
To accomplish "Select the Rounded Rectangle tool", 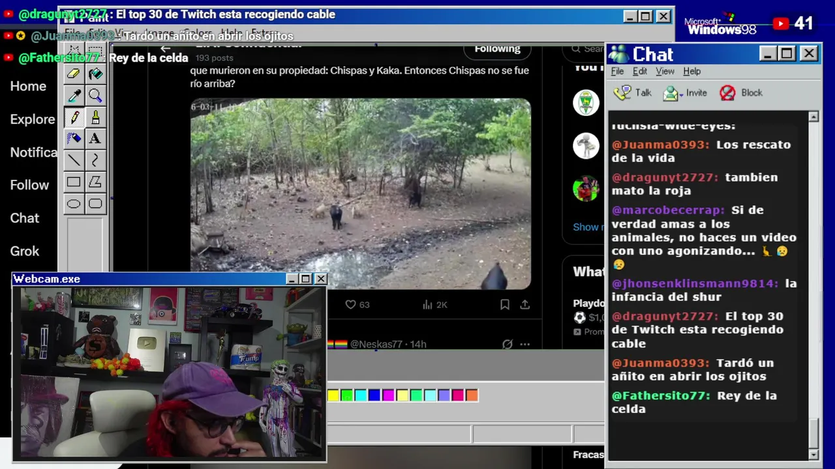I will click(x=95, y=204).
